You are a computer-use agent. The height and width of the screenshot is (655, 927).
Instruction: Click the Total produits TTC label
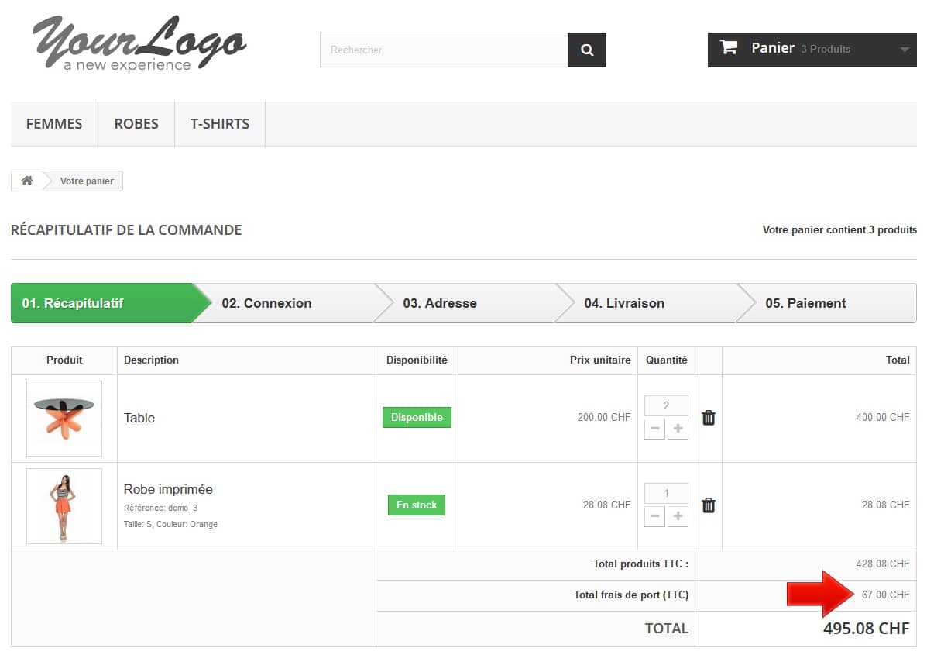coord(641,564)
